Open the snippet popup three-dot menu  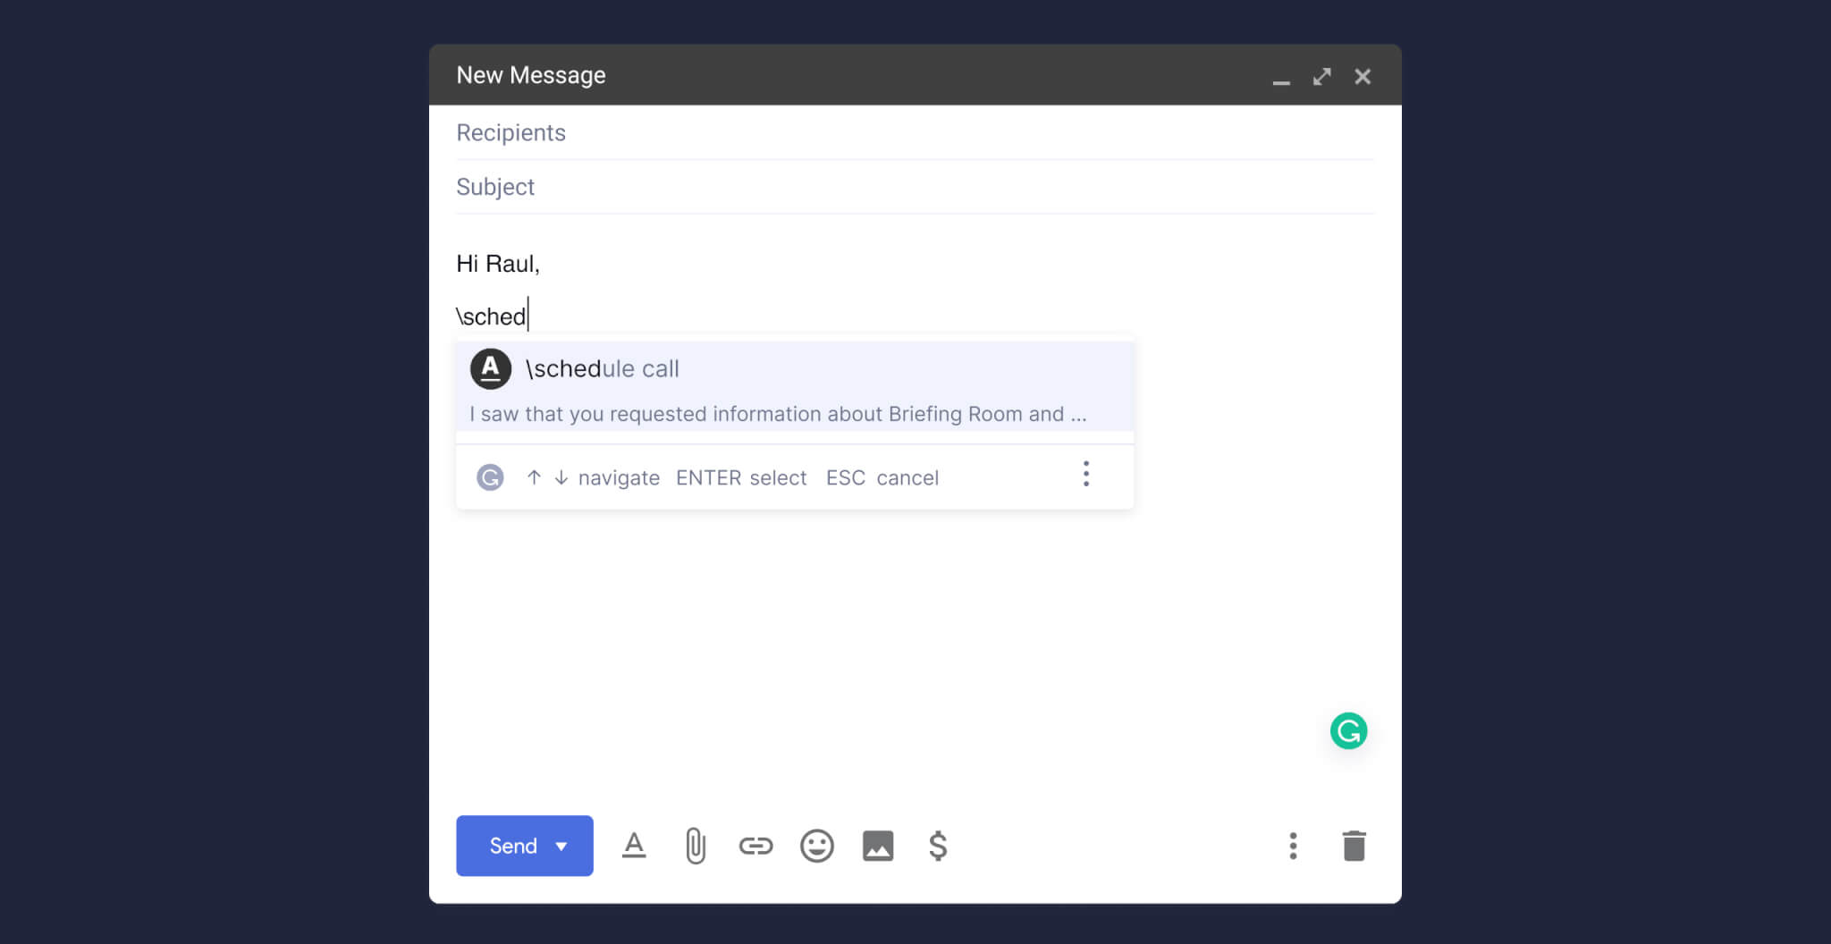click(1086, 474)
